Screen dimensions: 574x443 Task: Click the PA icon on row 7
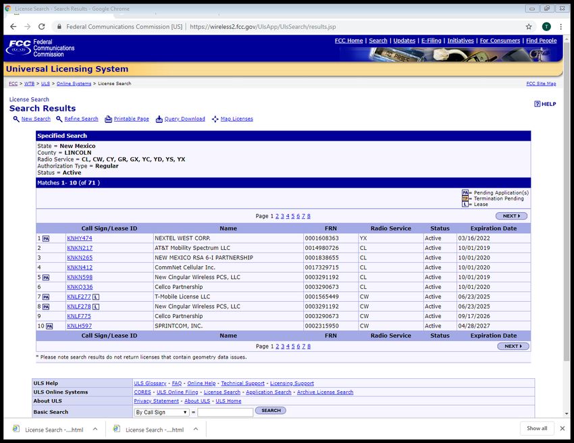pyautogui.click(x=46, y=297)
